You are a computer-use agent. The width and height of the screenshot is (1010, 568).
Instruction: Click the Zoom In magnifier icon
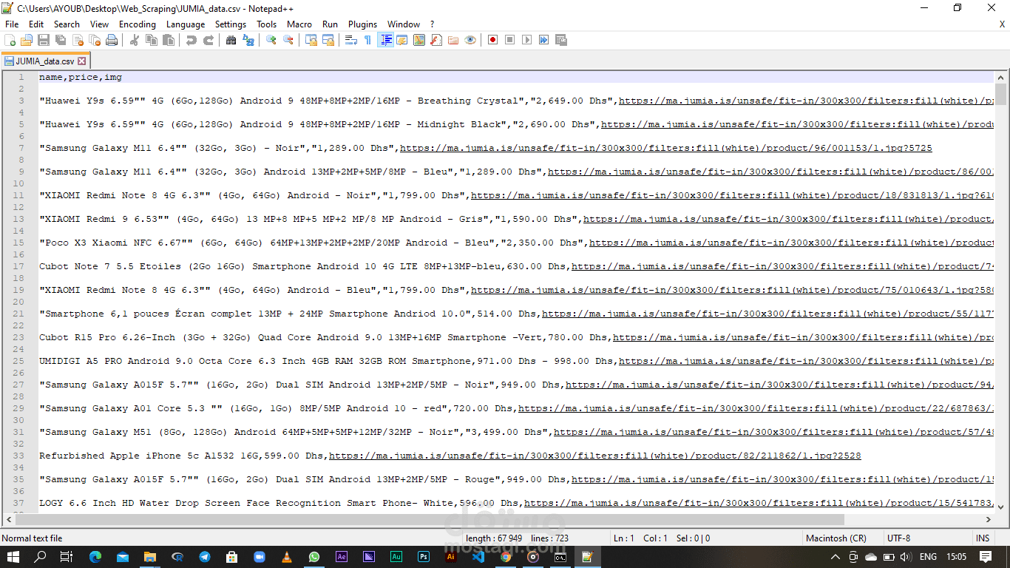coord(271,40)
